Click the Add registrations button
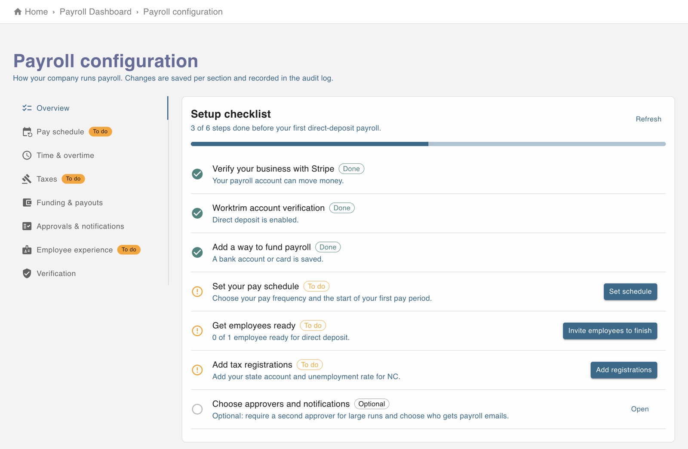The height and width of the screenshot is (449, 688). point(623,370)
